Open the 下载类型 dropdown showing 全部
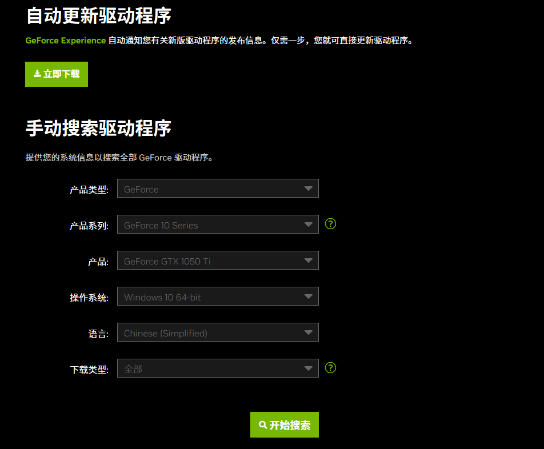This screenshot has width=544, height=449. point(217,368)
